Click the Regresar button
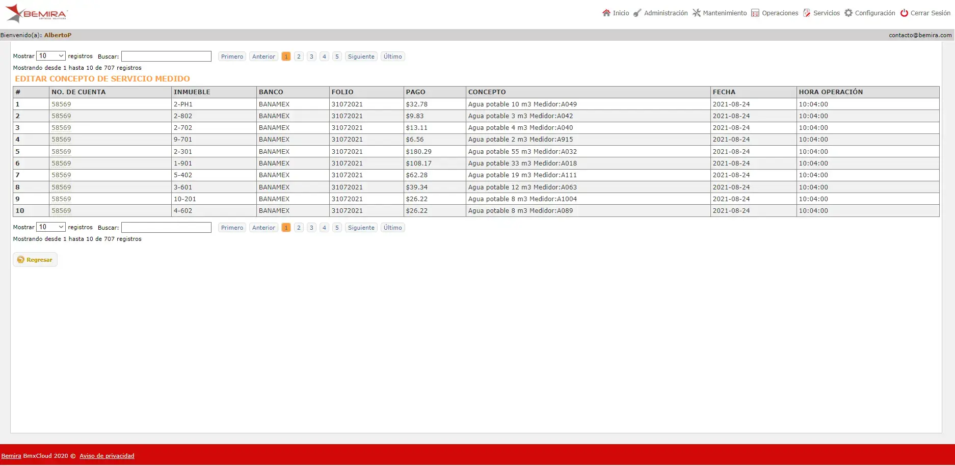 pos(35,260)
